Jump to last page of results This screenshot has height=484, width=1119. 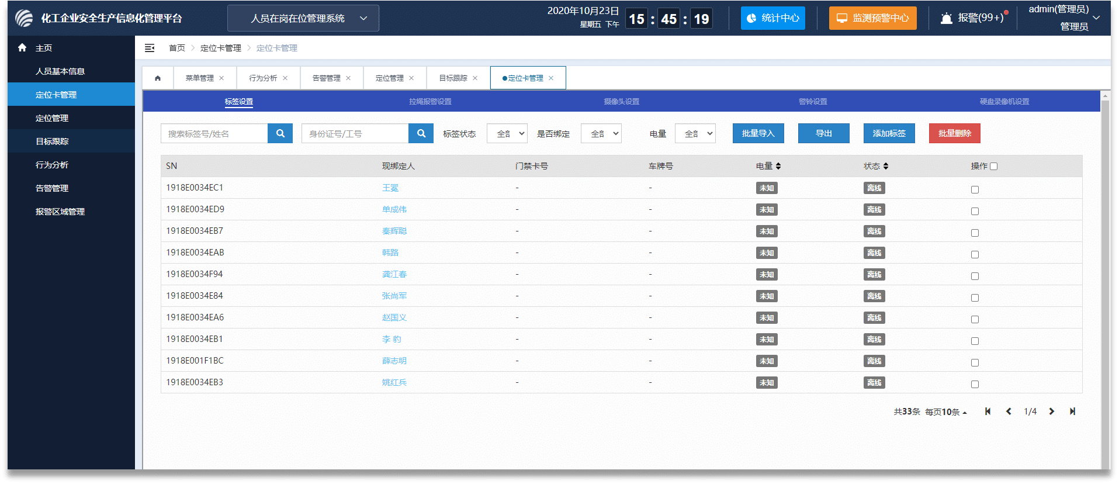coord(1073,412)
